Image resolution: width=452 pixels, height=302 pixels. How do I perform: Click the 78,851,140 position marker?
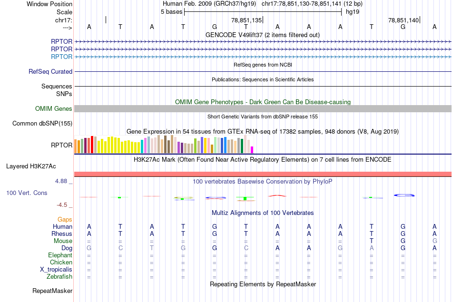(403, 20)
